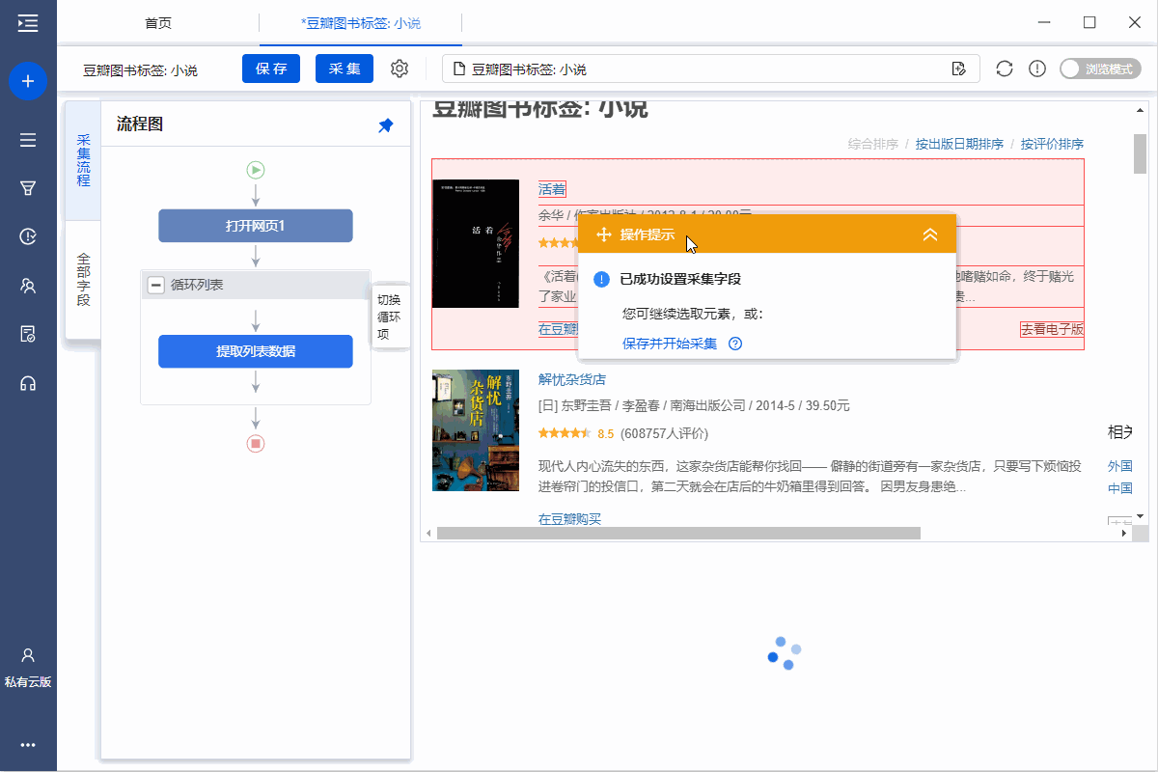This screenshot has height=772, width=1158.
Task: Click the 中国 tag link at right edge
Action: tap(1120, 488)
